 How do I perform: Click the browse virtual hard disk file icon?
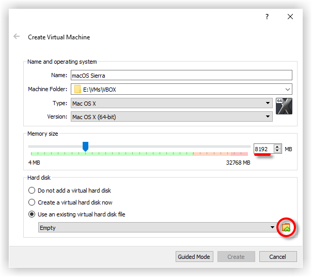[286, 227]
